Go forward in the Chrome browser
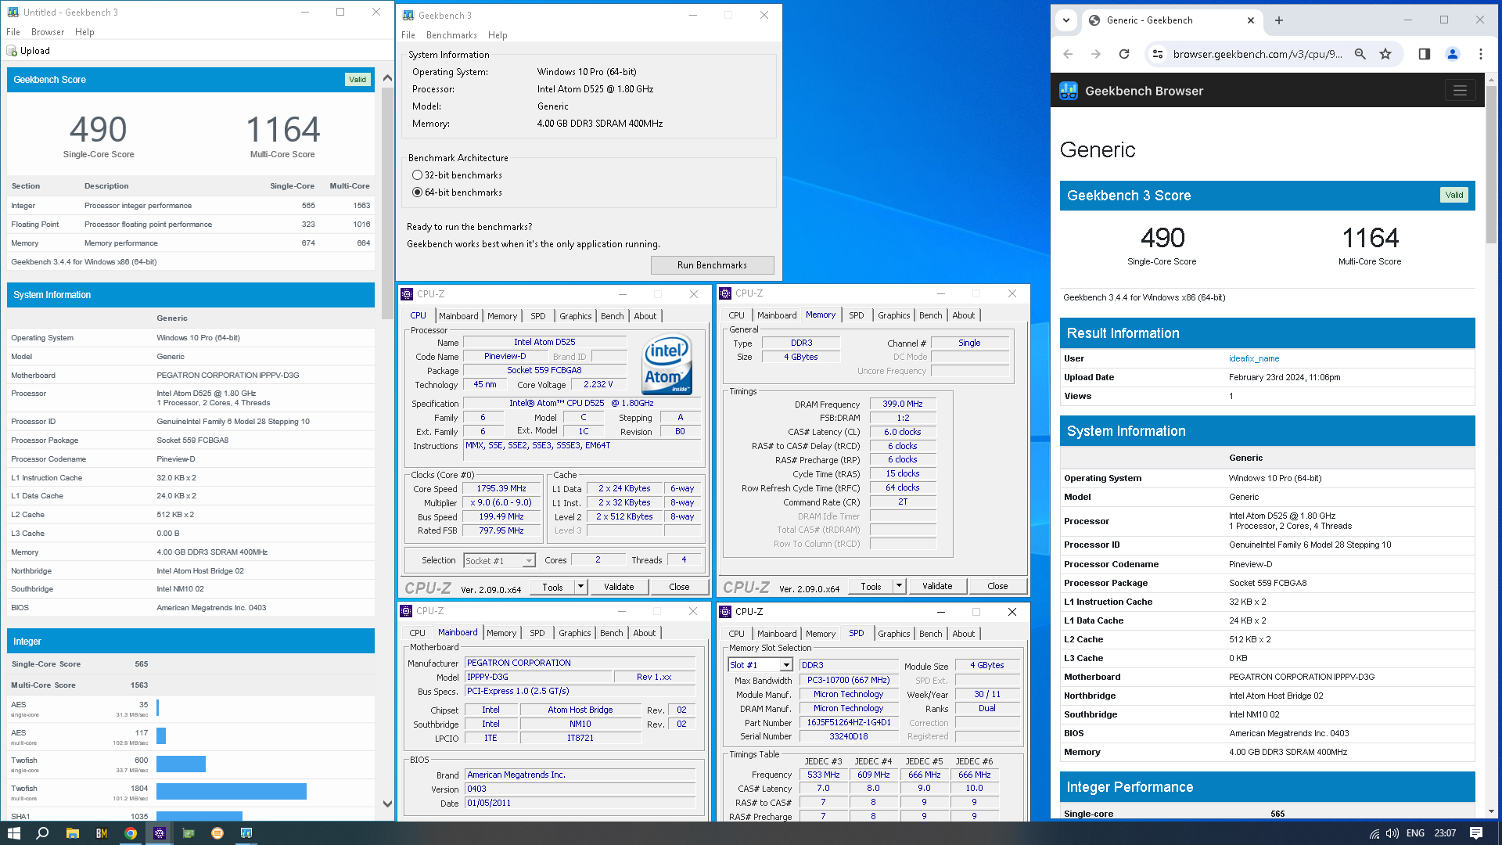 tap(1095, 54)
